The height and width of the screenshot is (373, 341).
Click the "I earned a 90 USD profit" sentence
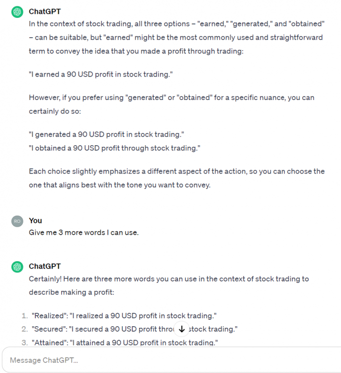(x=101, y=74)
